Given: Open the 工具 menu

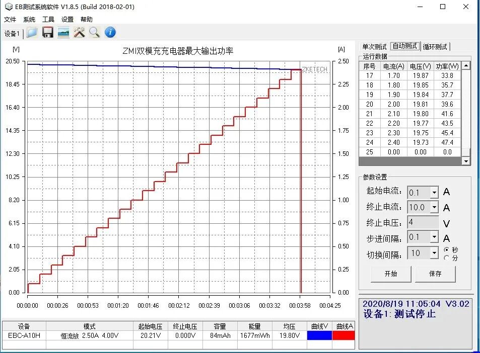Looking at the screenshot, I should [48, 19].
